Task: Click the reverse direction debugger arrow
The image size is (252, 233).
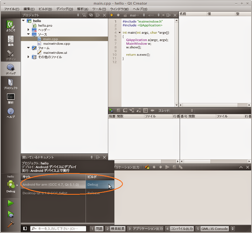Action: coord(152,111)
